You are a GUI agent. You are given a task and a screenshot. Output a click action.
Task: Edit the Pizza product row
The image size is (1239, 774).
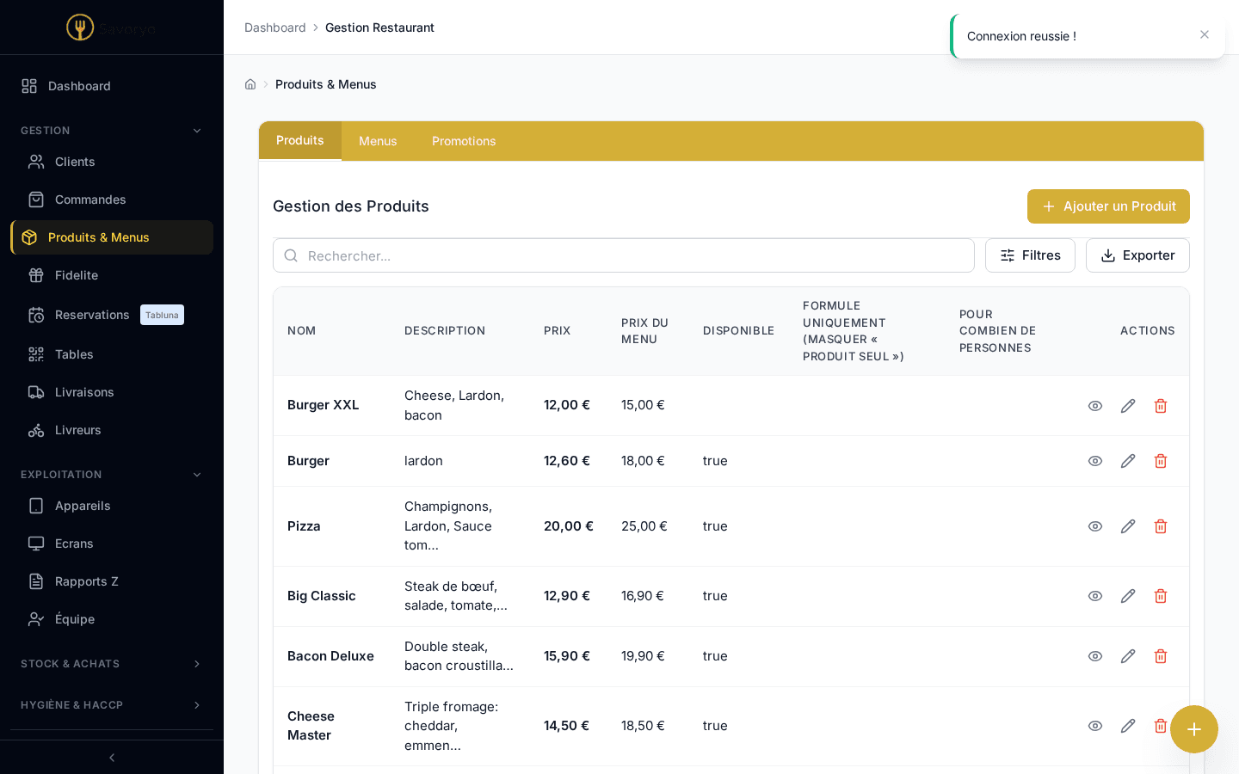[x=1128, y=526]
